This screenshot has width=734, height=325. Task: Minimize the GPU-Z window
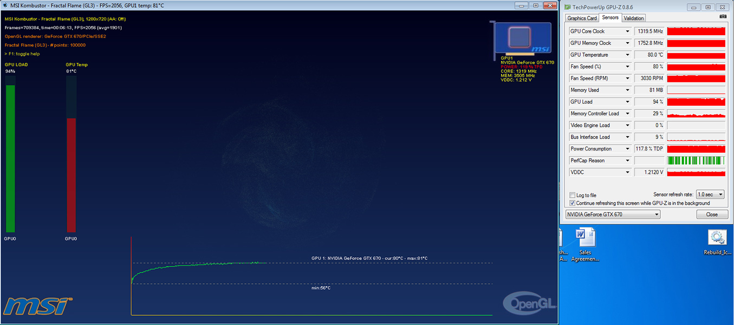(694, 7)
